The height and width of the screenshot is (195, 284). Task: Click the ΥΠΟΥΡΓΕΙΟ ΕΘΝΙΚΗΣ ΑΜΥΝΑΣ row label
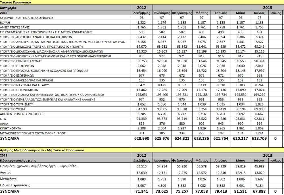21,61
